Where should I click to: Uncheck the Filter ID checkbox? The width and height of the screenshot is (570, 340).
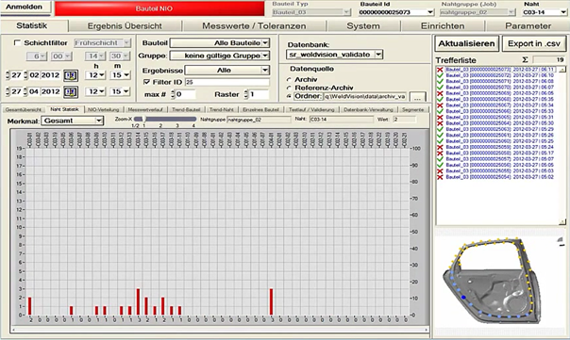pyautogui.click(x=147, y=82)
